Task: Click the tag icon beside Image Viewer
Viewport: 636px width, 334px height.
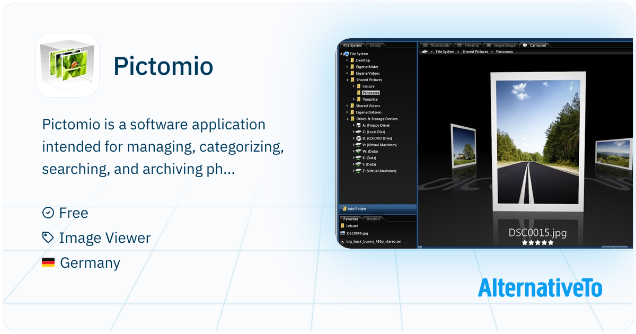Action: (48, 238)
